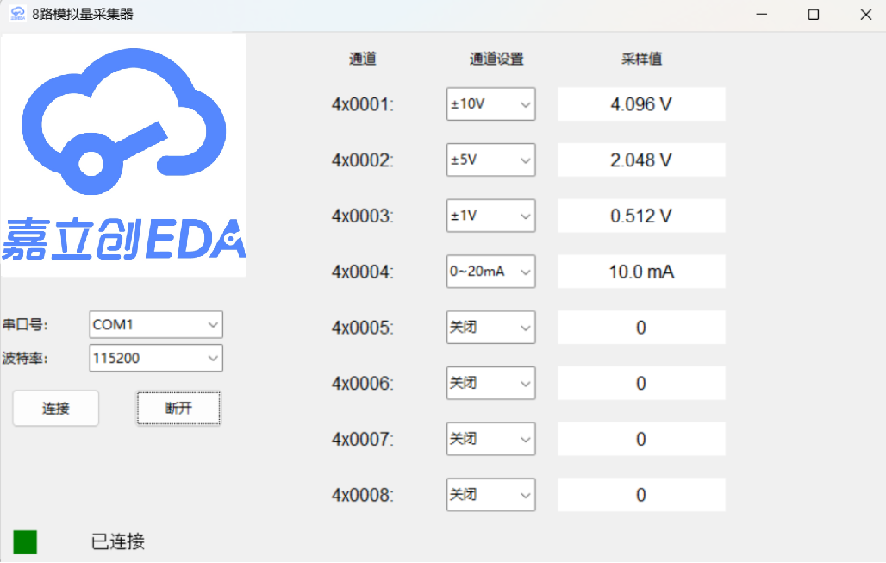Click the 通道设置 column header
The image size is (886, 563).
coord(496,59)
